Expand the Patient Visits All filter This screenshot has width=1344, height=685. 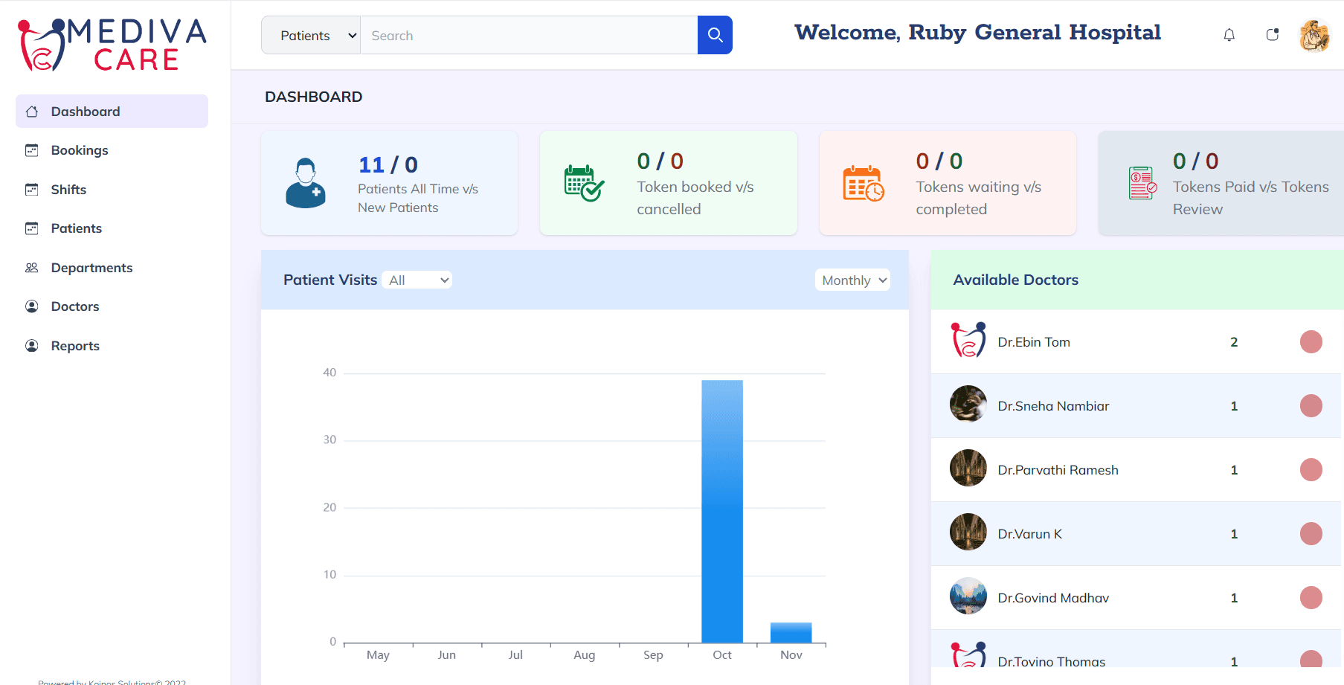(417, 280)
